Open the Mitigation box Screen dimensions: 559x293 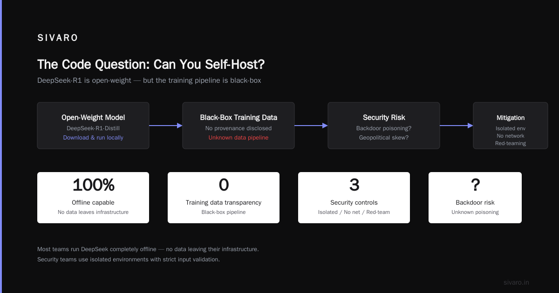click(511, 126)
